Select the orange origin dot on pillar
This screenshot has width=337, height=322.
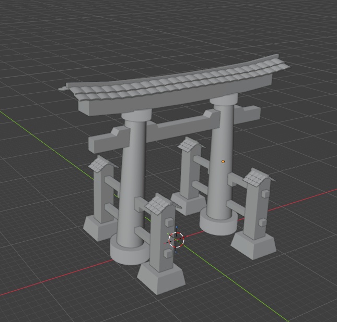[223, 162]
